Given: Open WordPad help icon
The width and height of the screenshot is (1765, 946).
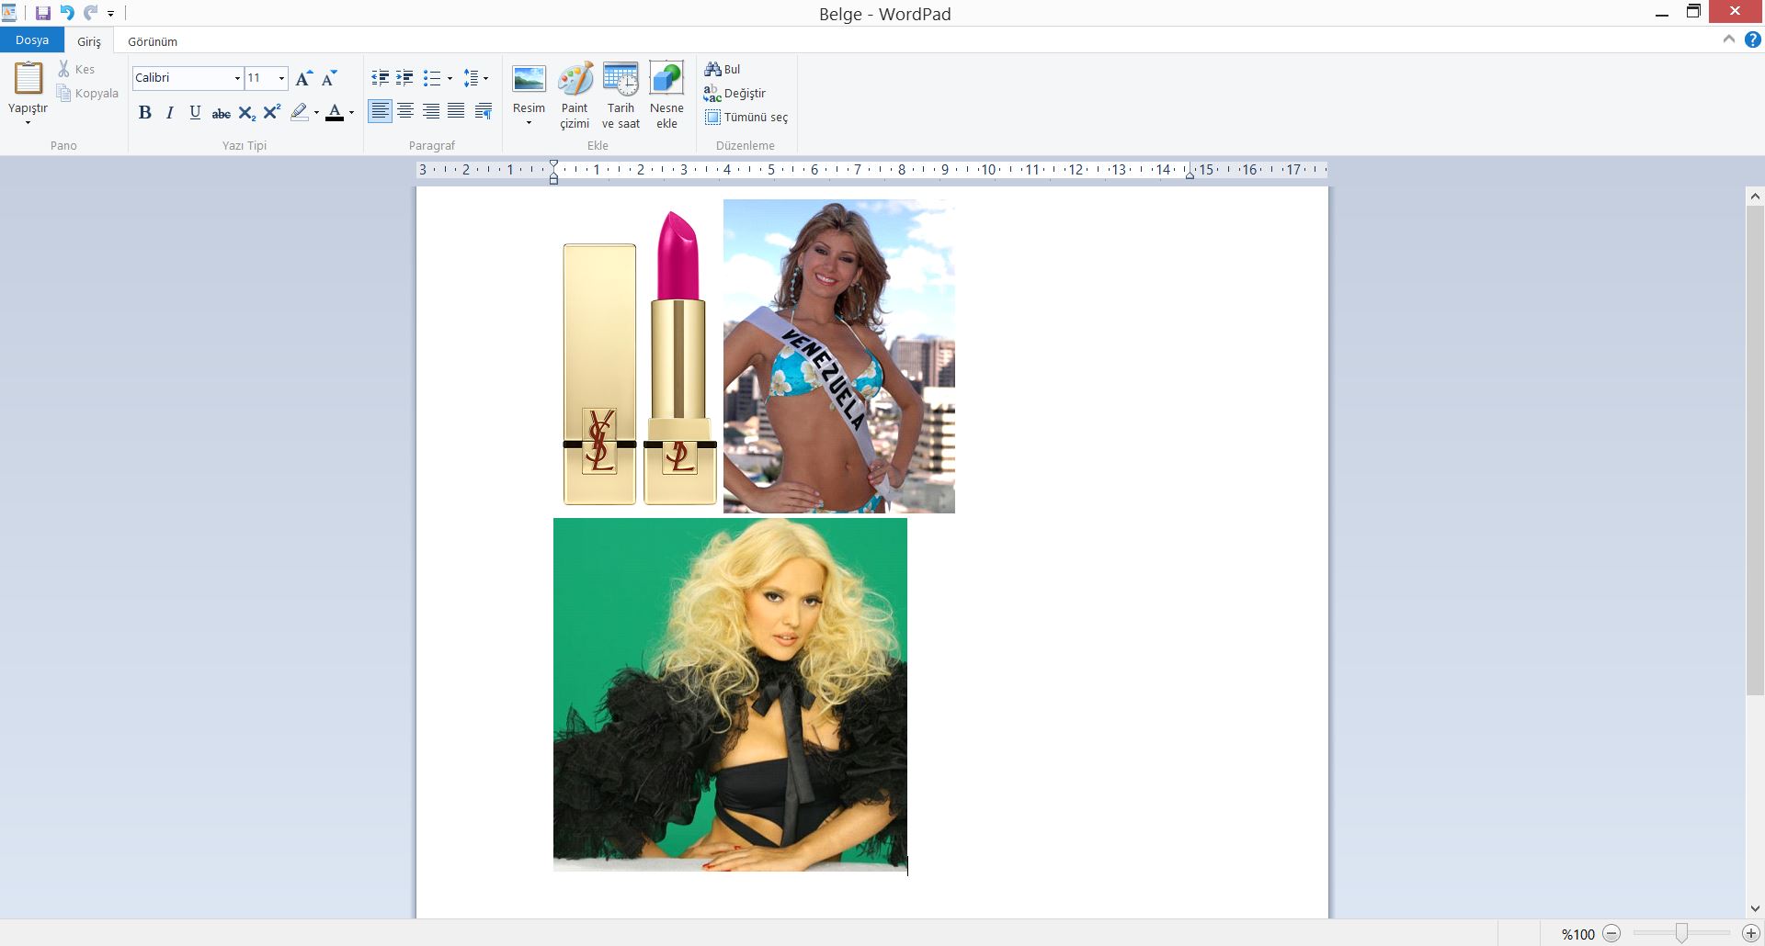Looking at the screenshot, I should 1753,39.
